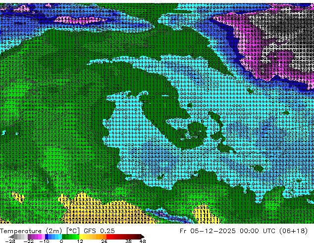Click the '12' legend value

[x=80, y=241]
